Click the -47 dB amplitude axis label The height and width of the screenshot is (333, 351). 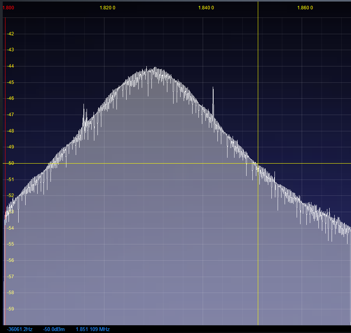pyautogui.click(x=10, y=115)
